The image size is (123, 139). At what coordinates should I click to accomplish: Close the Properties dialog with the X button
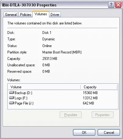pos(118,5)
